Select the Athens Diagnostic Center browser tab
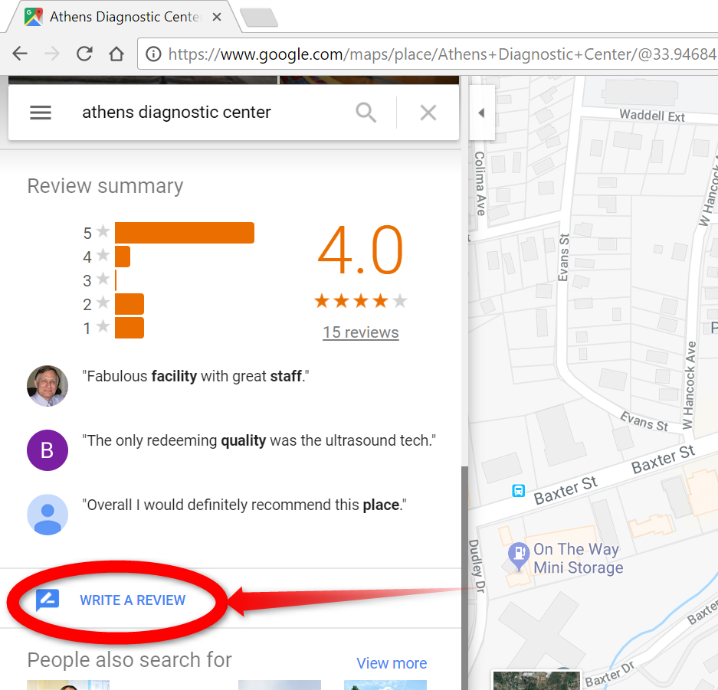718x690 pixels. click(123, 17)
